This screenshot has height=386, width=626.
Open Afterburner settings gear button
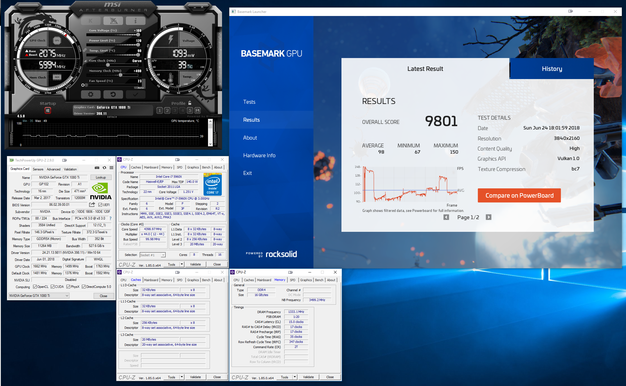coord(91,94)
